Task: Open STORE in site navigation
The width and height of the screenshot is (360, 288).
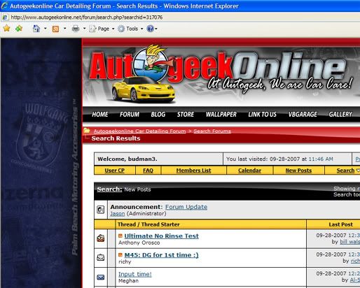Action: 186,115
